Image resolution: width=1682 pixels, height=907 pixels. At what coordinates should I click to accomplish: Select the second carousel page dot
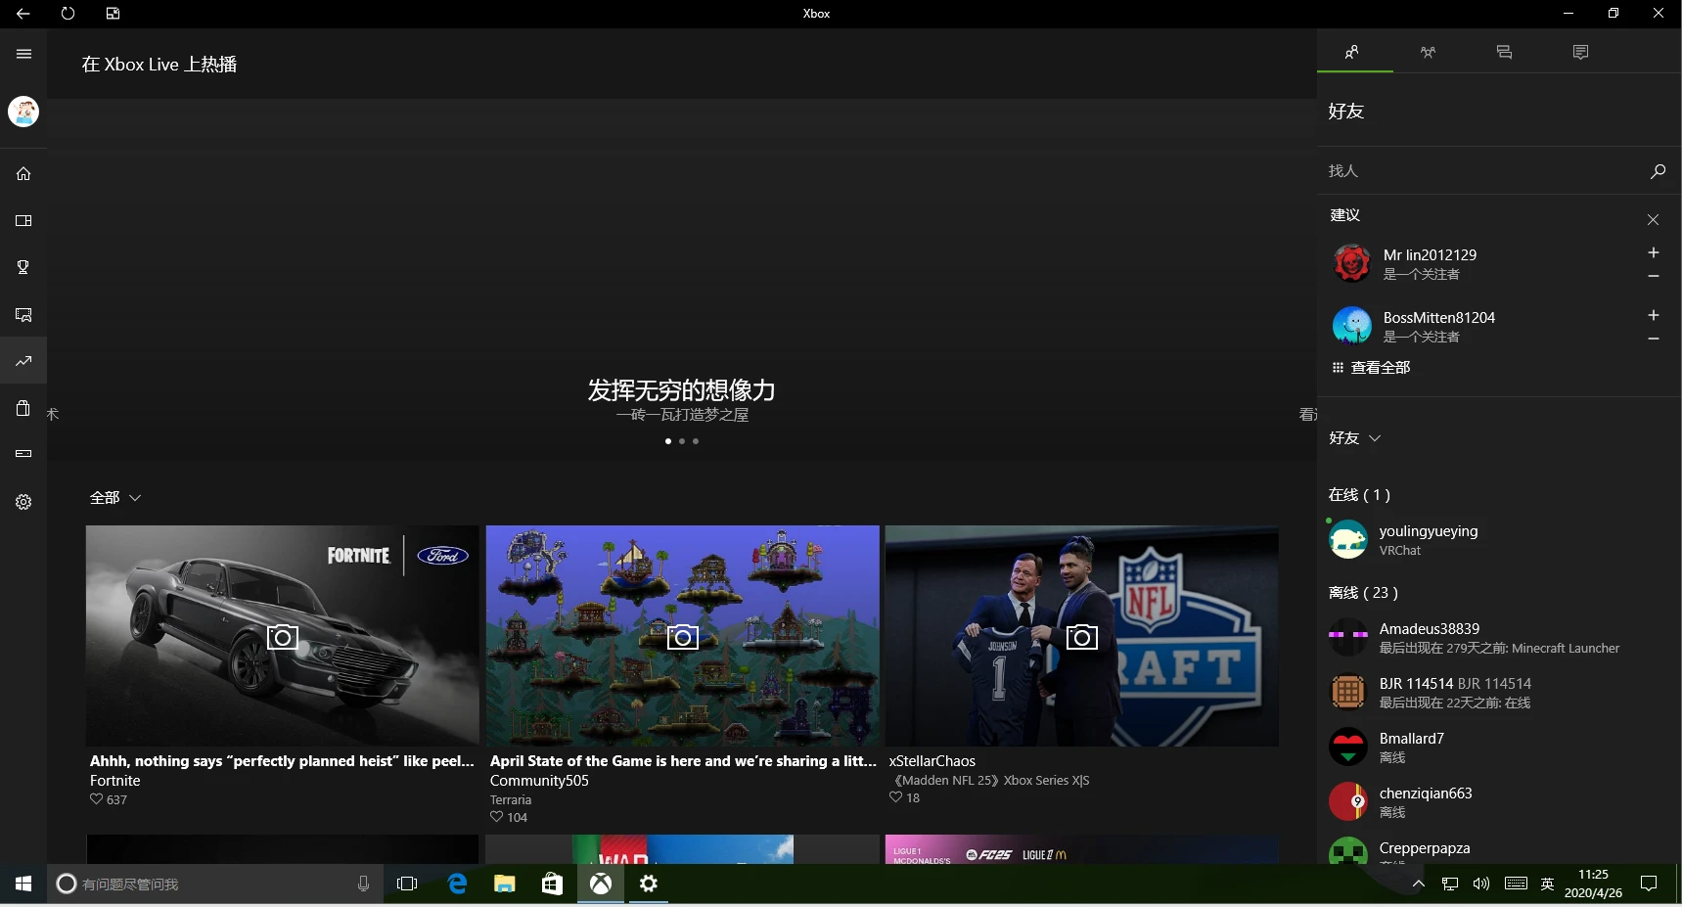click(682, 441)
